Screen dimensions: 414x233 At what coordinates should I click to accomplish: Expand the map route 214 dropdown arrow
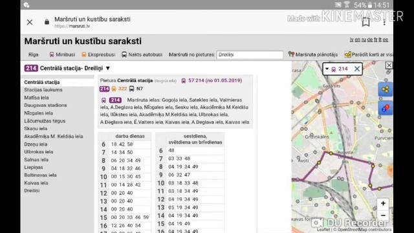[327, 69]
